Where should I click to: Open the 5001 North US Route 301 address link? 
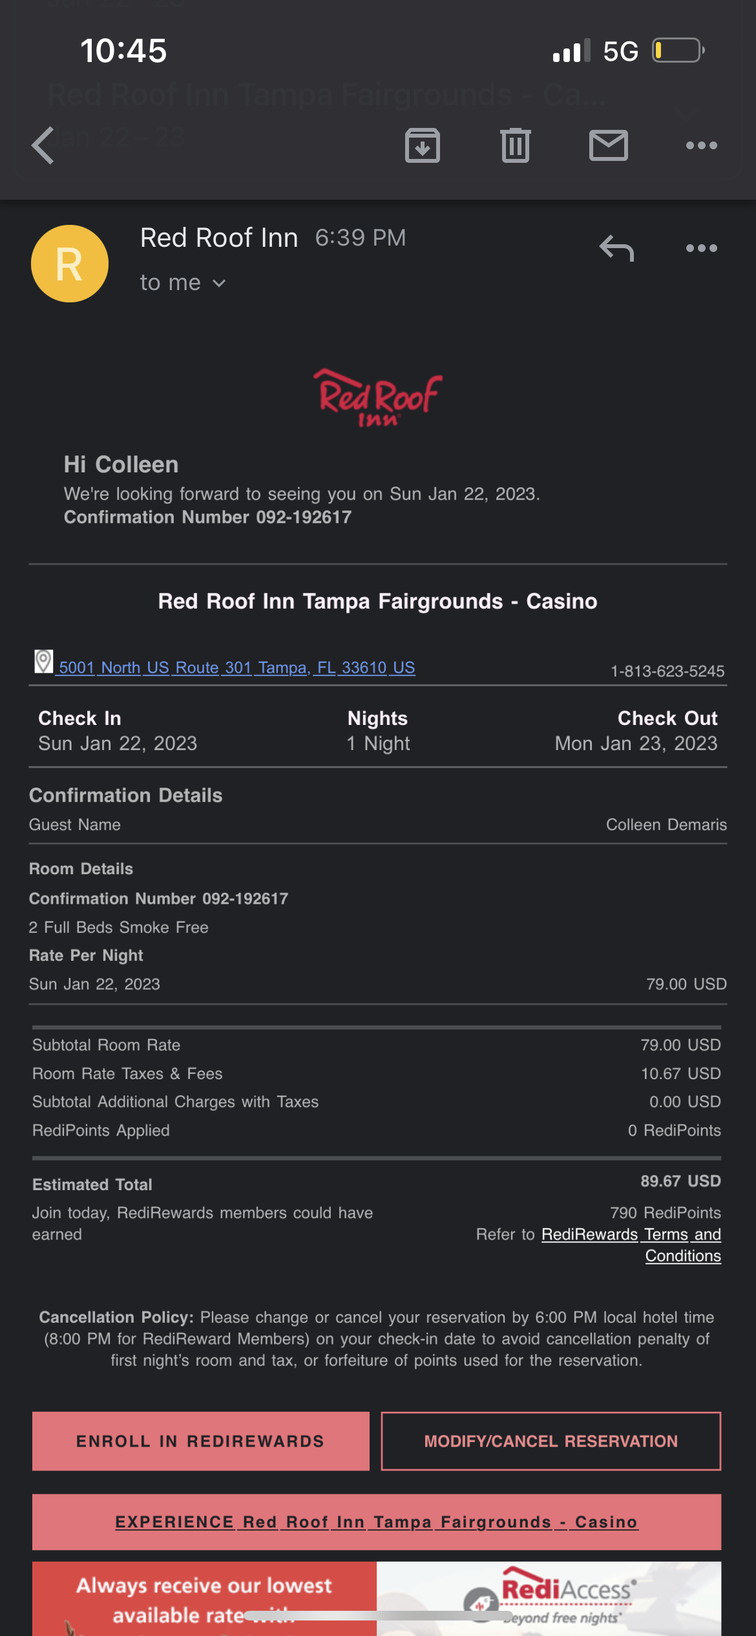pyautogui.click(x=236, y=667)
